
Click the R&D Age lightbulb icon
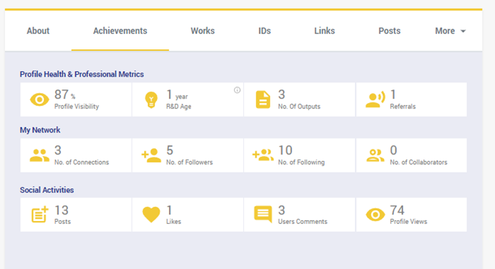click(151, 99)
